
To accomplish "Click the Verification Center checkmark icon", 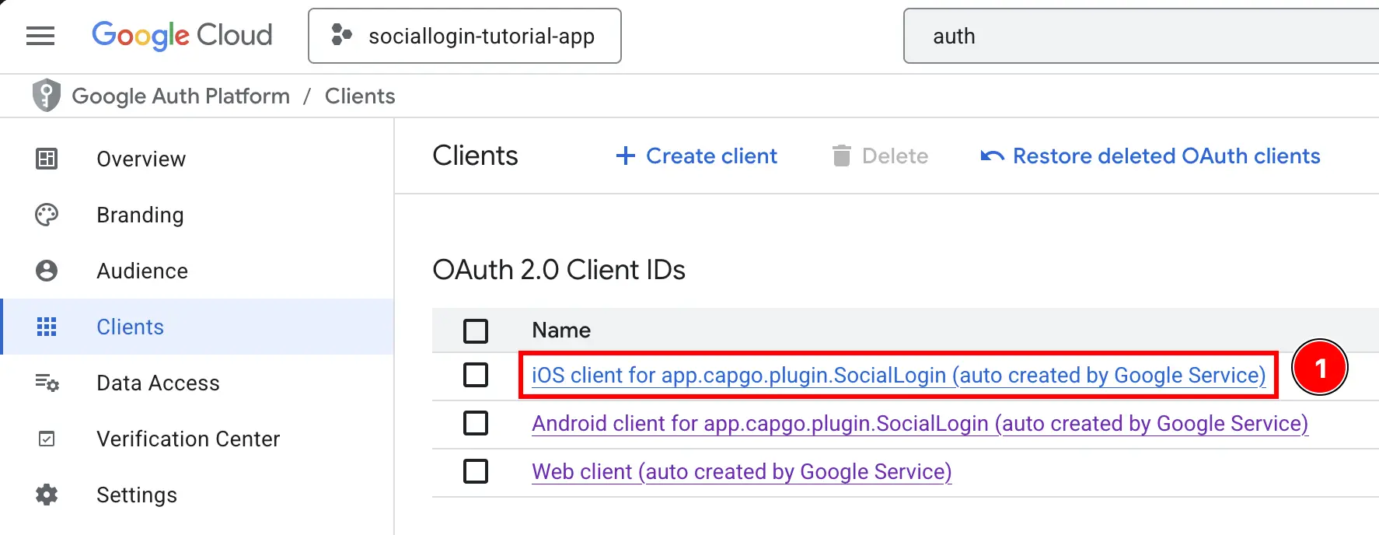I will coord(47,439).
